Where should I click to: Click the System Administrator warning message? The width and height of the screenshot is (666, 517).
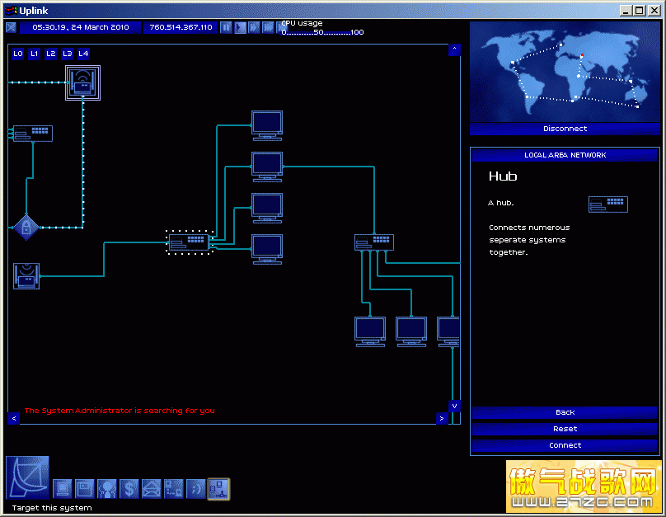(x=120, y=411)
